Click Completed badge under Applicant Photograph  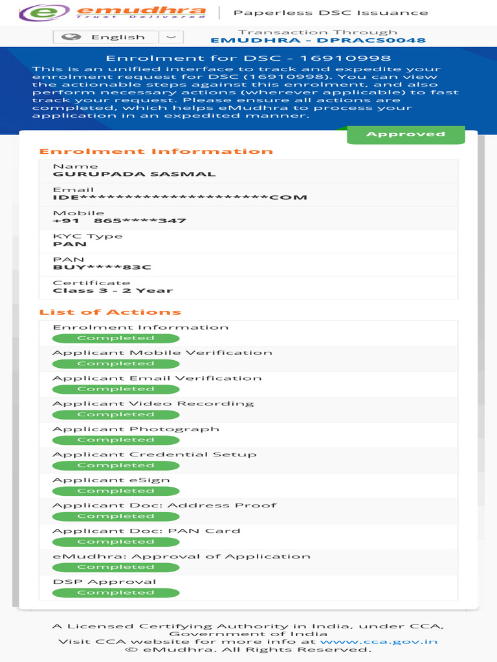(116, 440)
